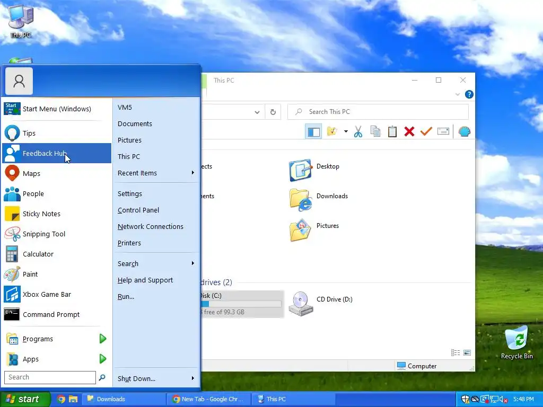
Task: Expand the Apps submenu
Action: (x=57, y=359)
